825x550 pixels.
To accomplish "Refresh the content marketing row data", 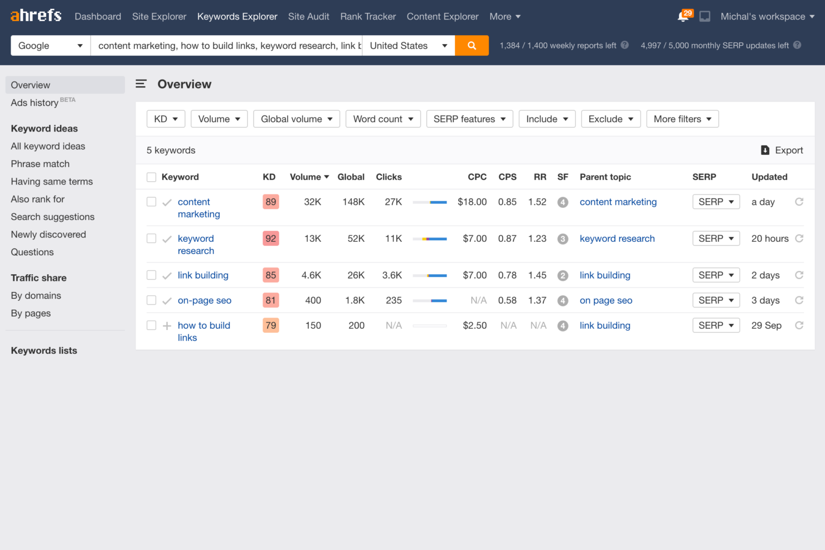I will click(x=799, y=202).
